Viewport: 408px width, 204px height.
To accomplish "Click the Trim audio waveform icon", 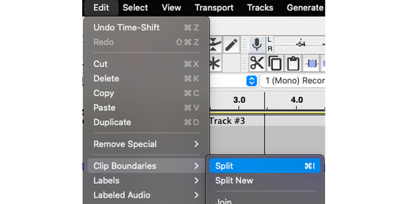I will coord(311,63).
